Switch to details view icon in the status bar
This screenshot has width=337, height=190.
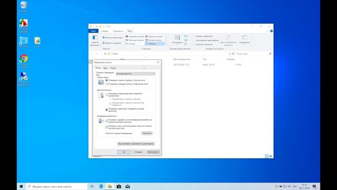click(x=267, y=156)
